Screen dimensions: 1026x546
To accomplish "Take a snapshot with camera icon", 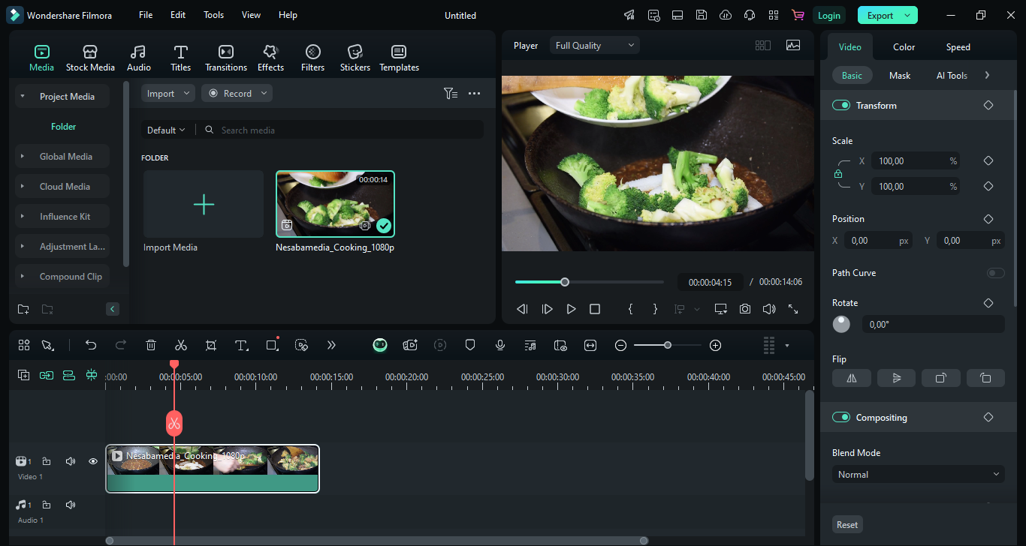I will tap(744, 309).
